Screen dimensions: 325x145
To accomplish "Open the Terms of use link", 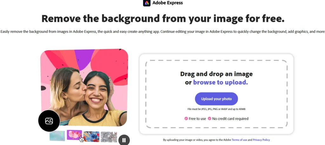I will [239, 140].
